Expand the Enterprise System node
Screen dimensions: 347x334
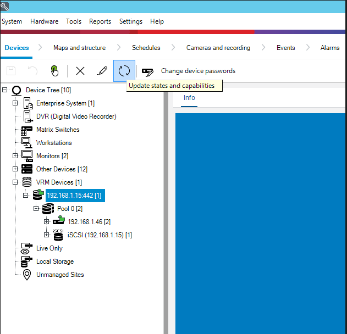click(15, 103)
